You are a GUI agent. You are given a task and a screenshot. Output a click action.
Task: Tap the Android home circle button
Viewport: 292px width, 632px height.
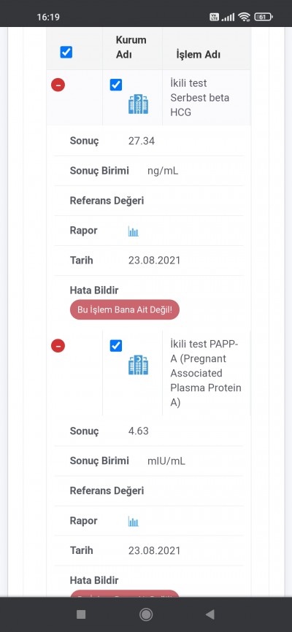(x=146, y=614)
